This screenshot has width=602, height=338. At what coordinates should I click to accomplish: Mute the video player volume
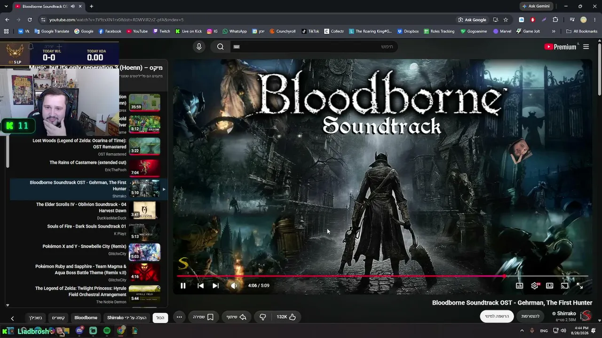(x=234, y=285)
